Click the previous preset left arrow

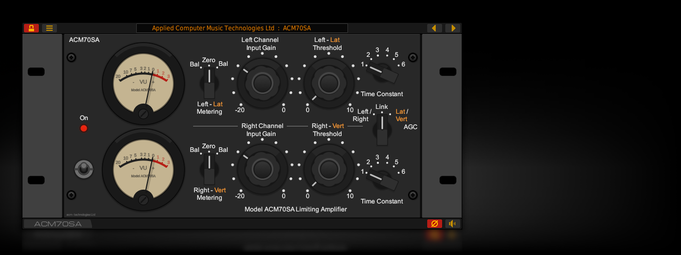click(435, 28)
